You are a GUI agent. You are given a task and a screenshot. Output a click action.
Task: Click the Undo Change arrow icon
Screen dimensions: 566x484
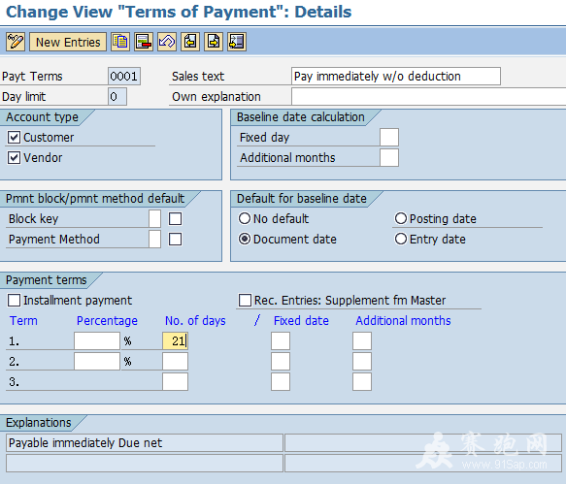pyautogui.click(x=167, y=42)
